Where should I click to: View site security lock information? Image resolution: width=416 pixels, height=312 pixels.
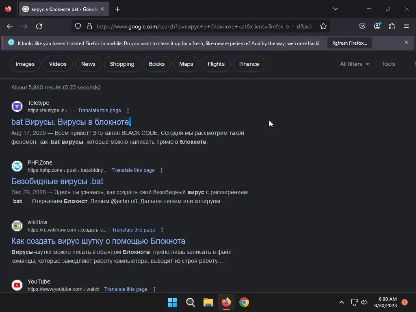[89, 26]
